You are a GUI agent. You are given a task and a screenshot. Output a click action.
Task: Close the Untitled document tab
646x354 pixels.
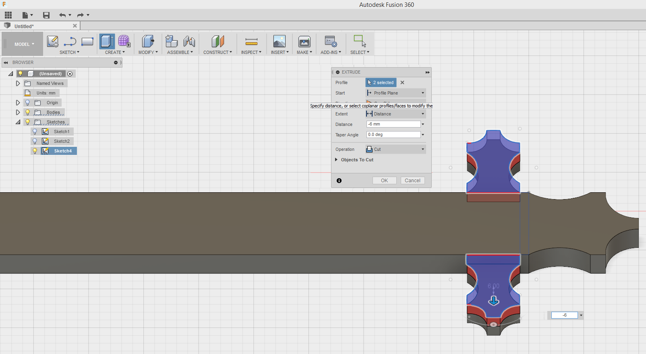75,26
